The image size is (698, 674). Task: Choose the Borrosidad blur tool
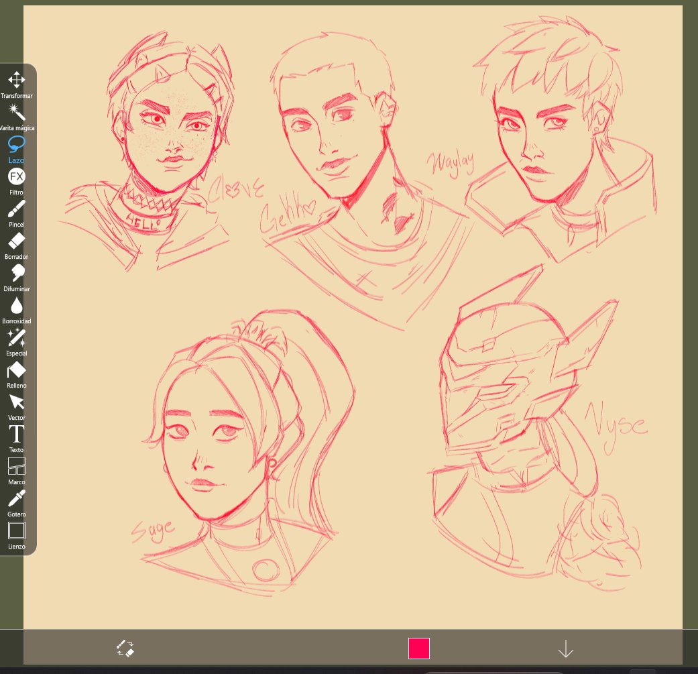coord(17,310)
